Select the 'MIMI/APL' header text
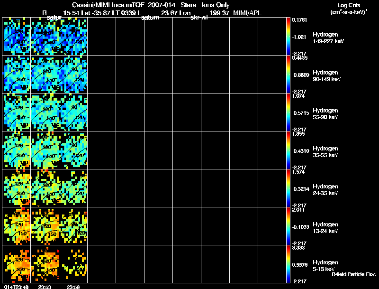This screenshot has width=379, height=289. (247, 13)
